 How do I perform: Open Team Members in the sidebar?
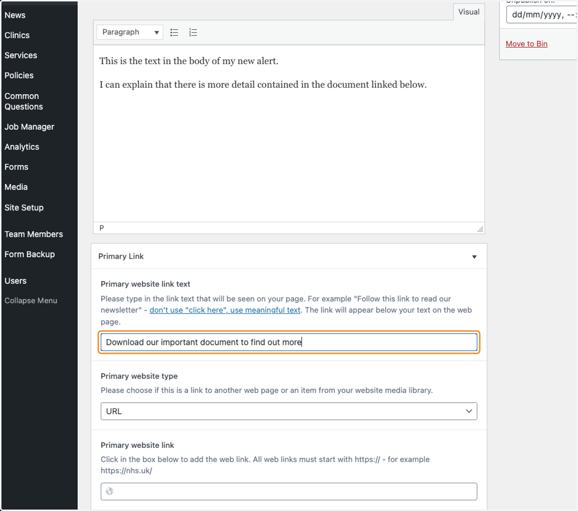point(34,235)
